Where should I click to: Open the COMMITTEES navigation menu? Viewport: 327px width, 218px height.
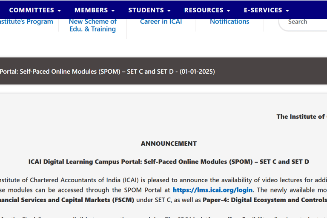pos(35,10)
